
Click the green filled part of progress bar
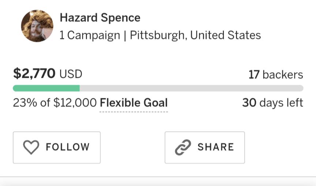46,88
